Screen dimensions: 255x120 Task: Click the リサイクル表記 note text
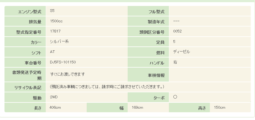[107, 87]
